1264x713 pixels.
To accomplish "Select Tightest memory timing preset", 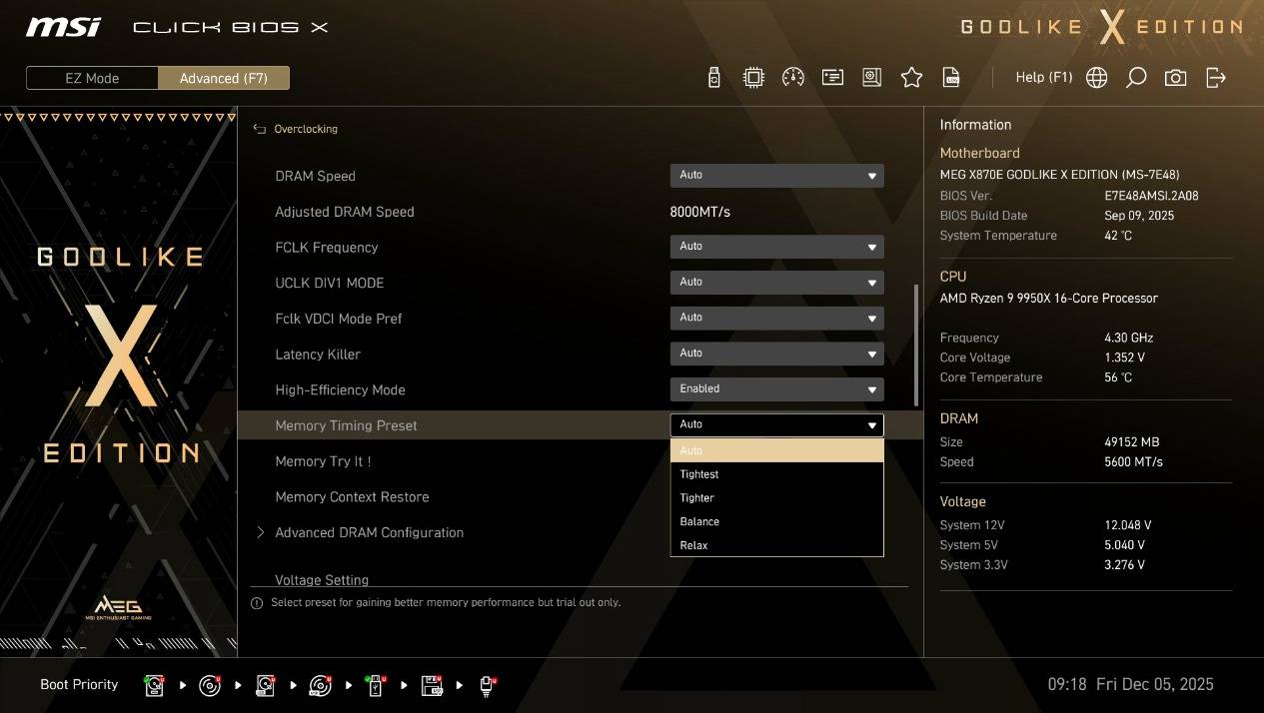I will (699, 474).
